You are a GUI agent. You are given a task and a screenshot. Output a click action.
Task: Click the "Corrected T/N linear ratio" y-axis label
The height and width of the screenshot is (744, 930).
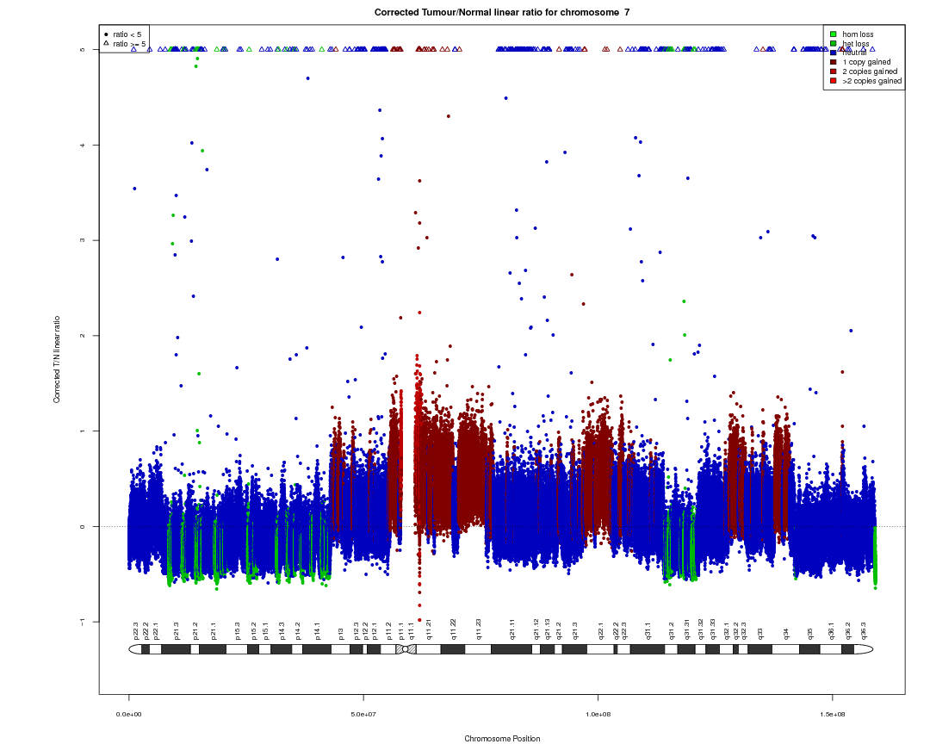point(57,360)
